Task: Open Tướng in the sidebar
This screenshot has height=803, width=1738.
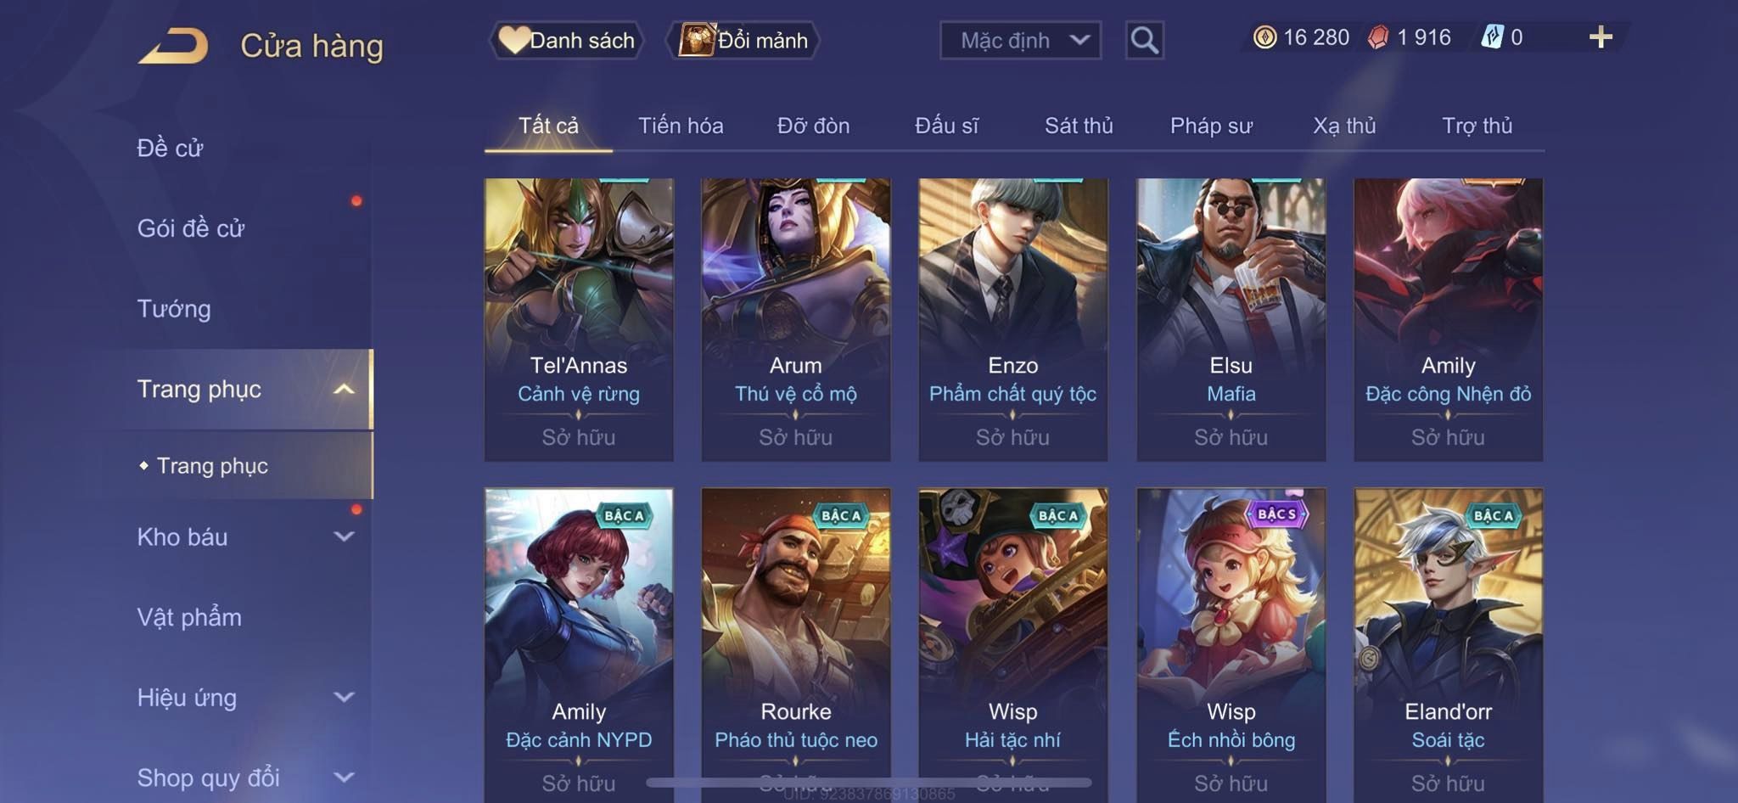Action: [174, 309]
